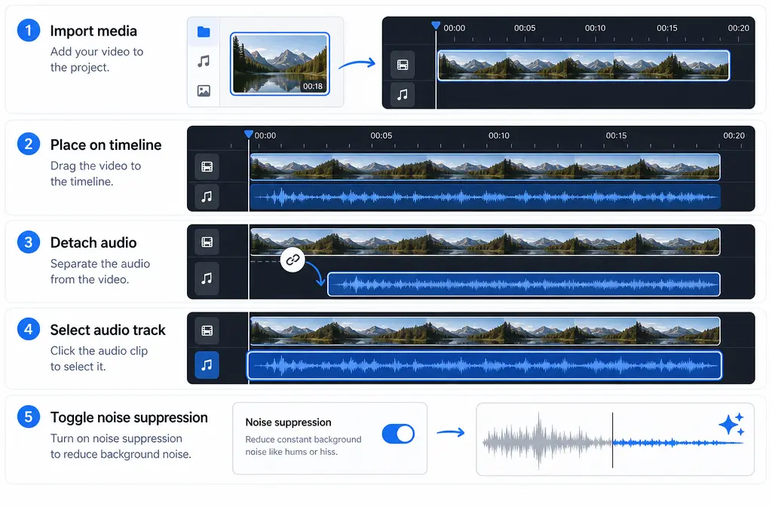Click the highlighted audio track icon in step four
Screen dimensions: 772x506
207,365
